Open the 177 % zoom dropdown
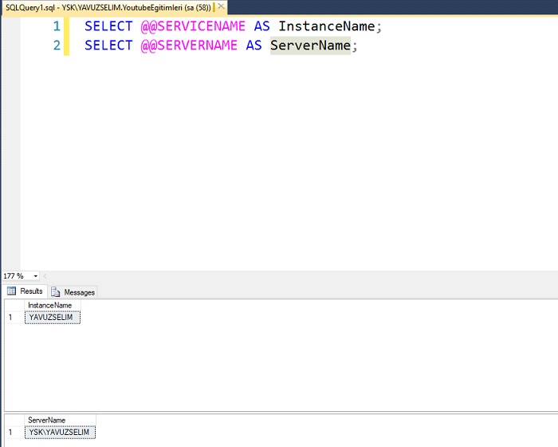This screenshot has width=558, height=447. [36, 276]
